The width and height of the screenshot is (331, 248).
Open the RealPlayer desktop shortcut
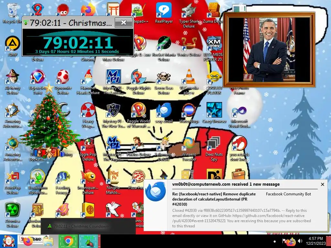click(x=164, y=13)
